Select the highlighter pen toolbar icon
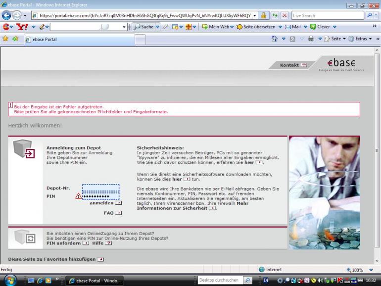This screenshot has height=286, width=381. click(166, 27)
